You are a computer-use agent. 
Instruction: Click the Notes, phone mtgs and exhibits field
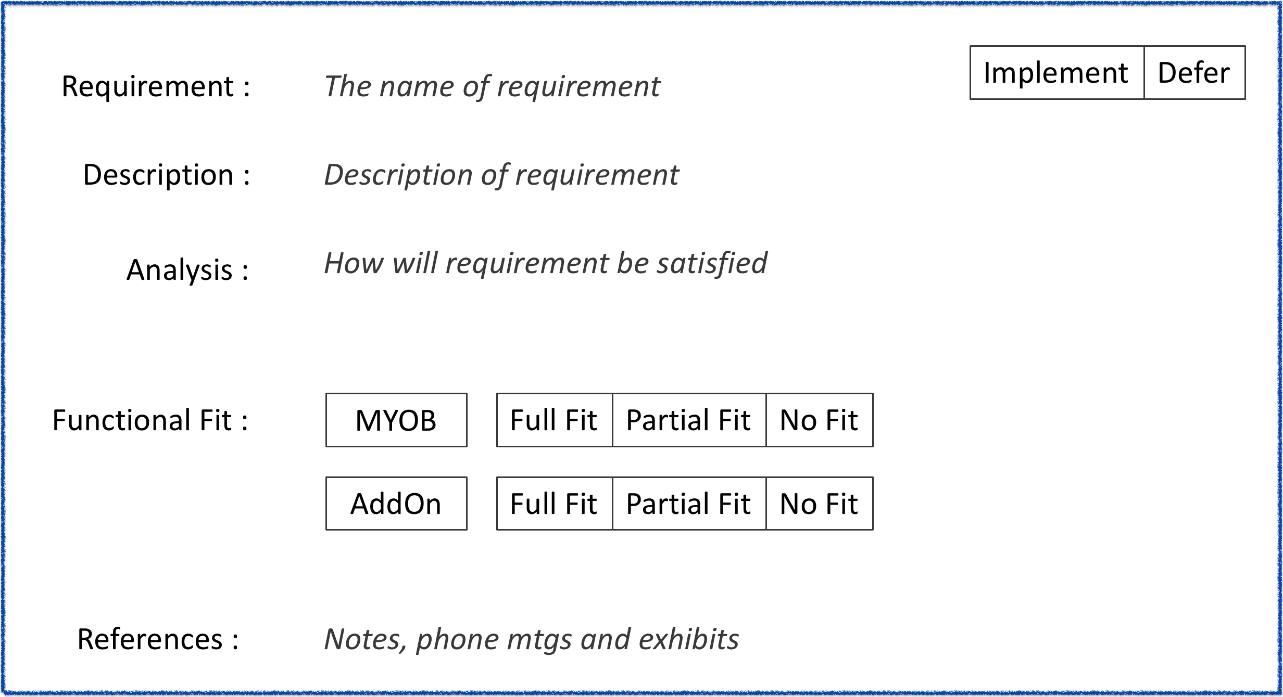click(532, 639)
